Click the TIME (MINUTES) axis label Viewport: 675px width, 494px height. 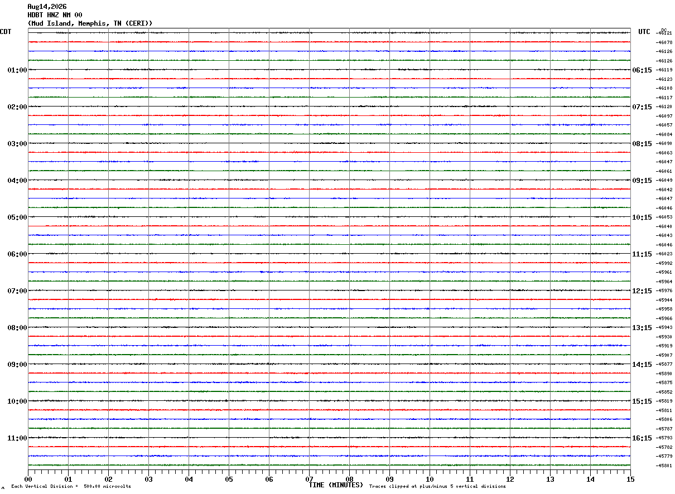(x=336, y=485)
